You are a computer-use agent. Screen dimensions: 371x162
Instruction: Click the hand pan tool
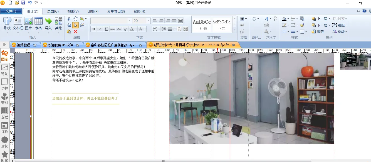pos(75,19)
